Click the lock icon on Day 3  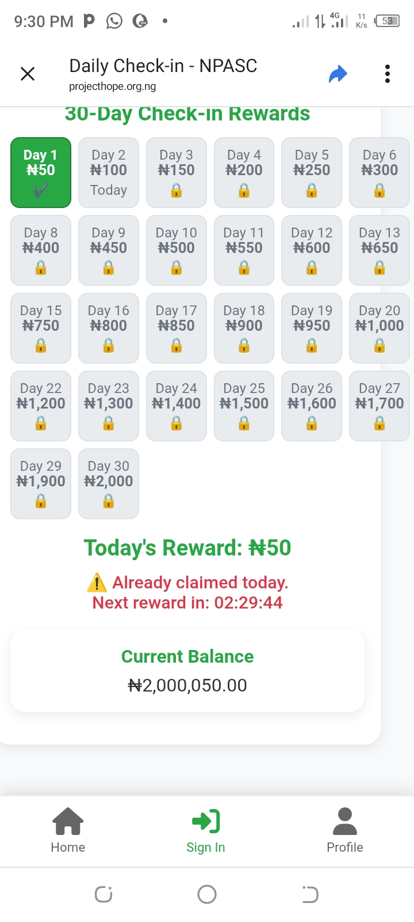click(x=177, y=191)
